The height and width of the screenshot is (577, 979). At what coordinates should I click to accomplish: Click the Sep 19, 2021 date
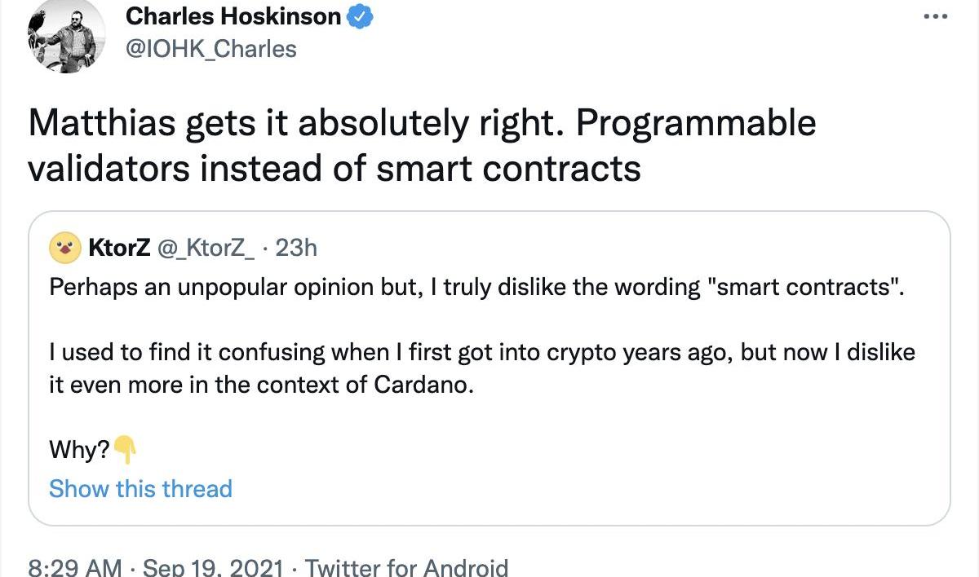[x=215, y=568]
